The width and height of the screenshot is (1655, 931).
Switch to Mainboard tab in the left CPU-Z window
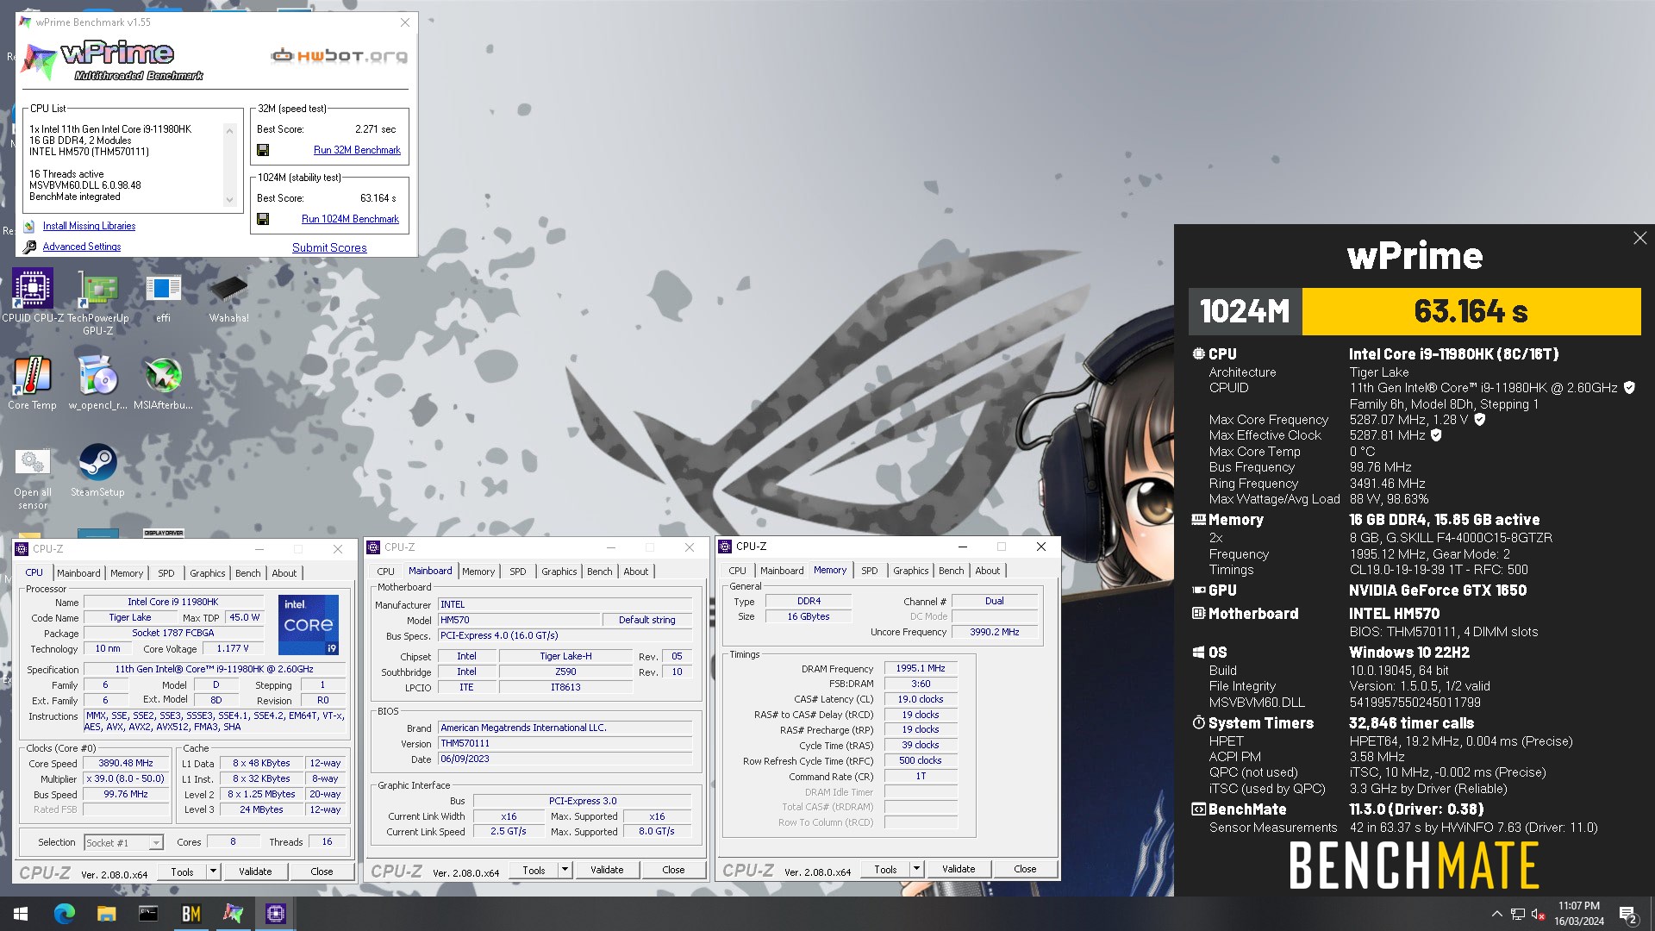(78, 573)
